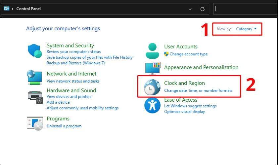Viewport: 278px width, 165px height.
Task: Click the Appearance and Personalization monitor icon
Action: 153,69
